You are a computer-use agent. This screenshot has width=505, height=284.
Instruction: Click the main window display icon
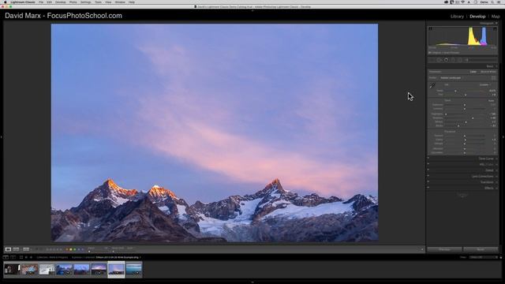tap(6, 257)
